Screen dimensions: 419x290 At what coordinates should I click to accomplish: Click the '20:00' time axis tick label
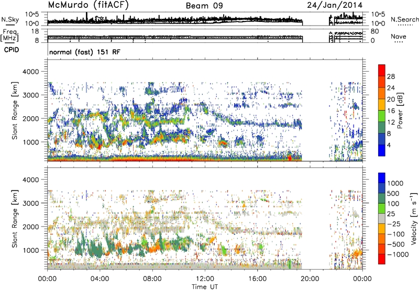click(x=310, y=279)
